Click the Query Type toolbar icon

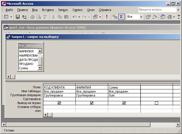(x=95, y=17)
